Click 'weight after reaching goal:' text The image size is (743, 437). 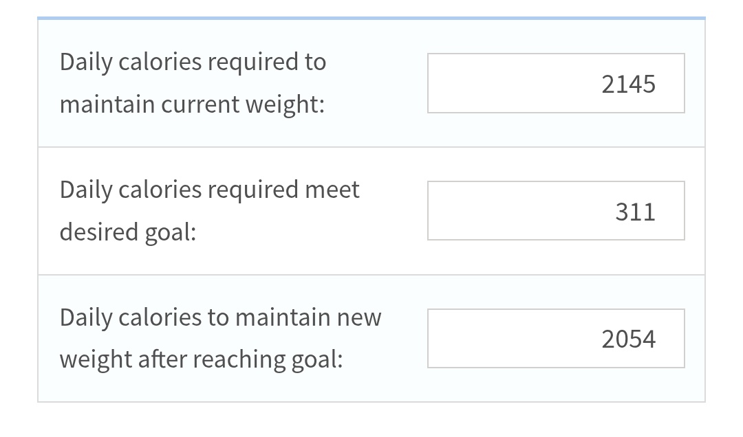tap(201, 360)
